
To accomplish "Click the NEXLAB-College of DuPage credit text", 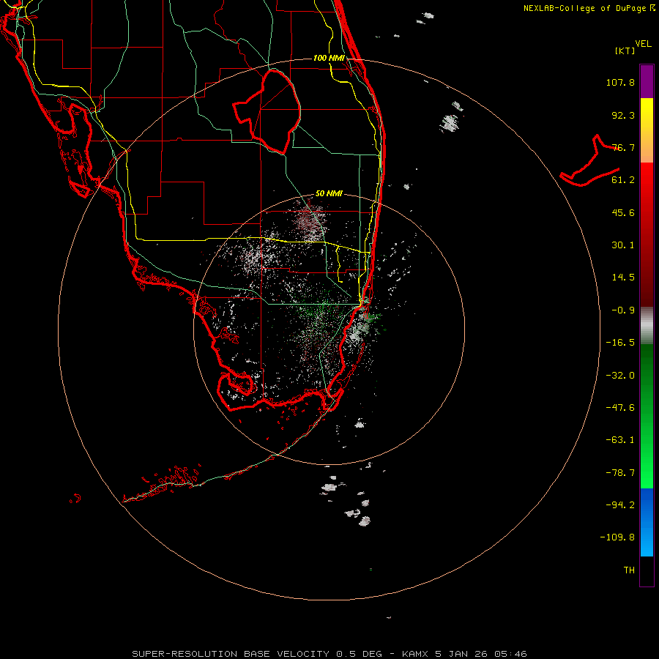I will 584,8.
